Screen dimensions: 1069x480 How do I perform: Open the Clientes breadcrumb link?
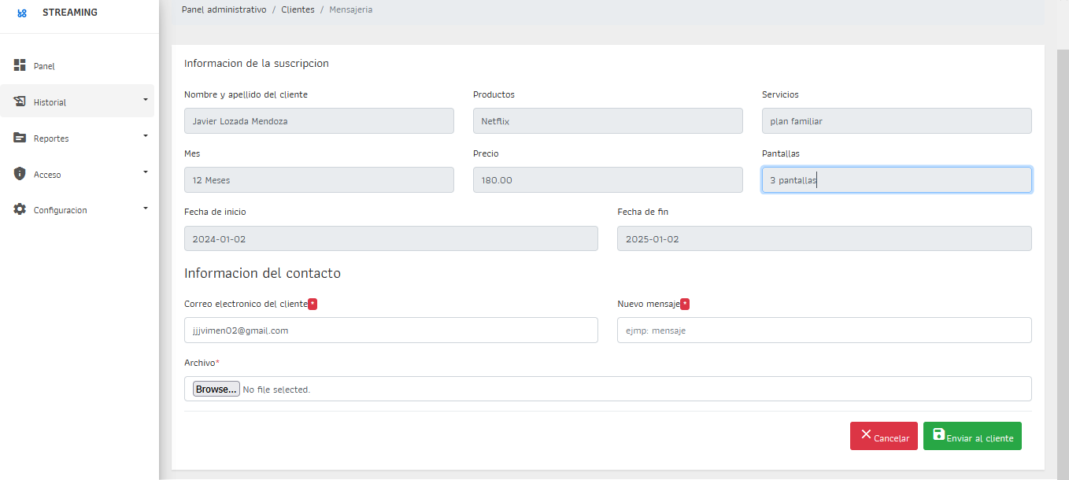(x=298, y=9)
